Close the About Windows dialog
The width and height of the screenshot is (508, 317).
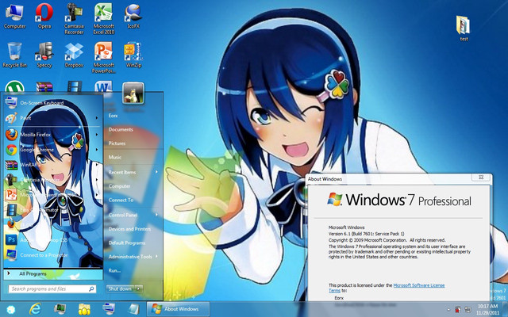pos(481,178)
